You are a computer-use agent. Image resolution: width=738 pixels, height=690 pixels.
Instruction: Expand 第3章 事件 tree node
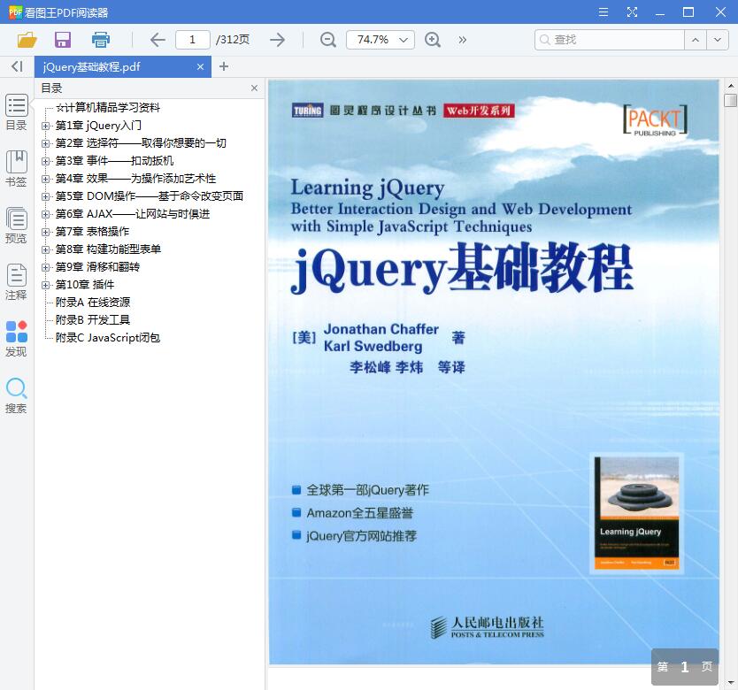click(46, 161)
